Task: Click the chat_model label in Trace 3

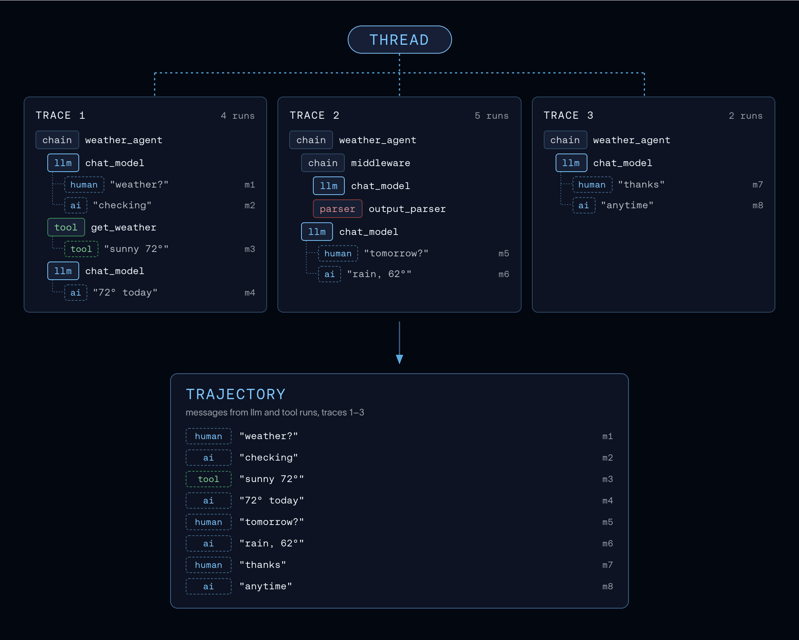Action: point(623,163)
